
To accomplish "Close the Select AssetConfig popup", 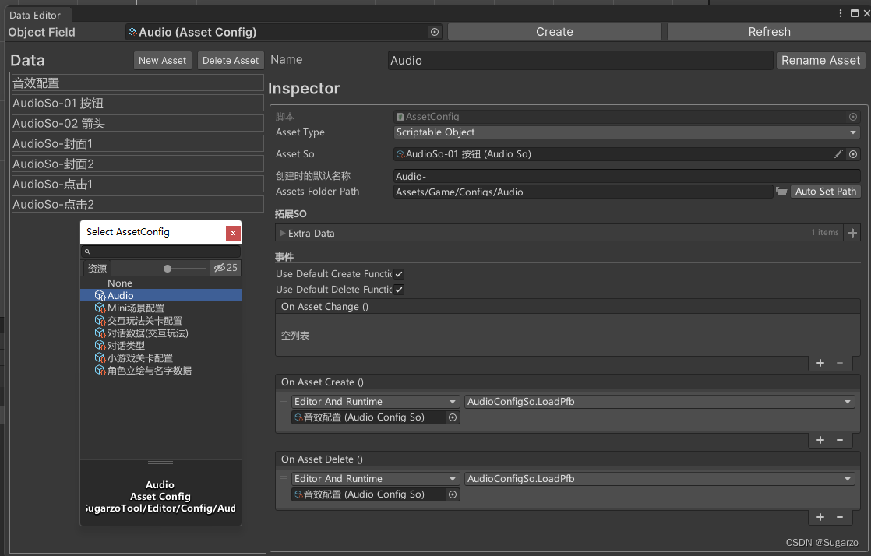I will point(233,233).
